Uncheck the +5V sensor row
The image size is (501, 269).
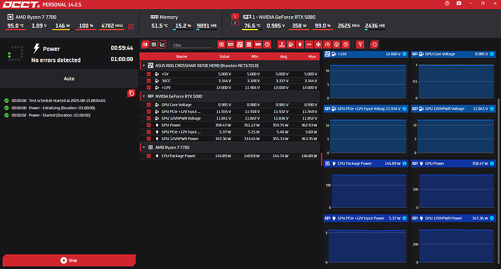point(148,74)
